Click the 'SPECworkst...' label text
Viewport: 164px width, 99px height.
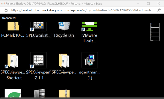[38, 35]
